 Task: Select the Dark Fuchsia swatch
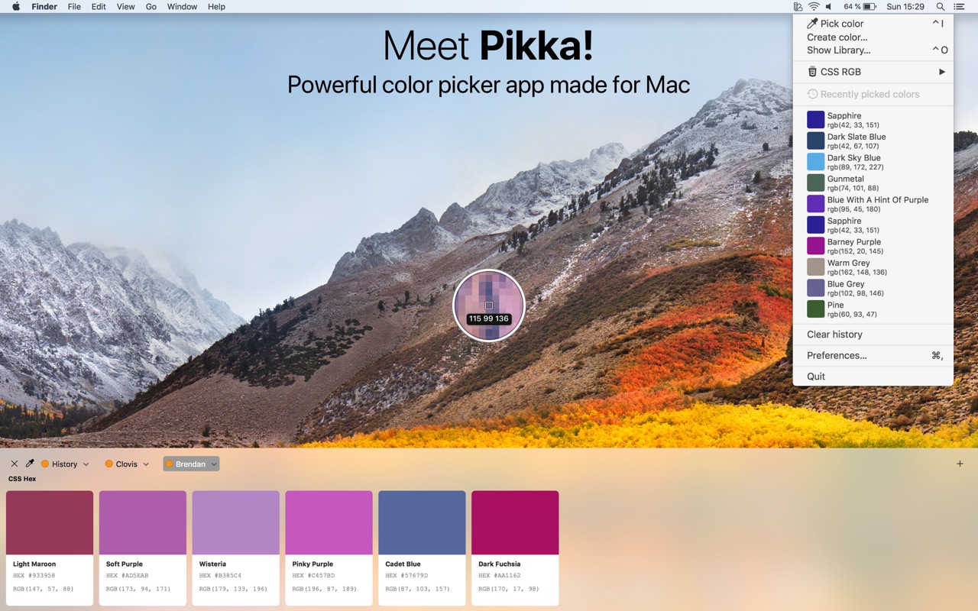[515, 522]
